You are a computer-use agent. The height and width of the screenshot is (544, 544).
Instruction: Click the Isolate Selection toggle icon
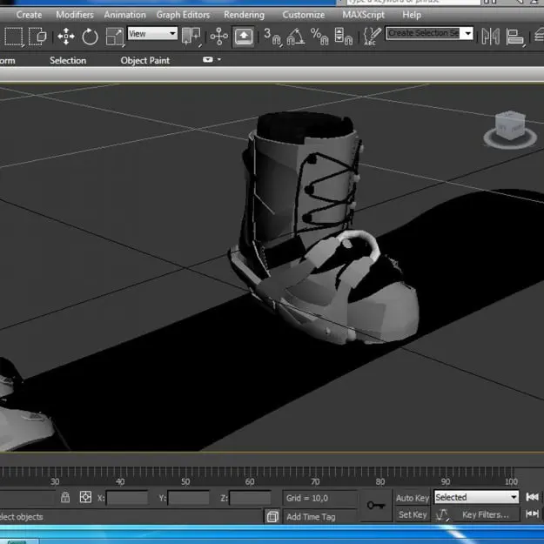(272, 517)
